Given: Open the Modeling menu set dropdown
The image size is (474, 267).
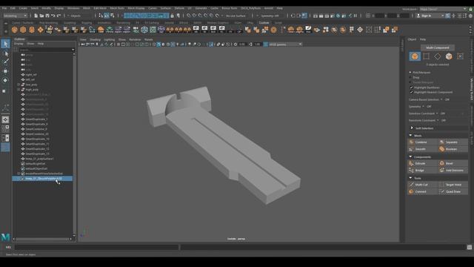Looking at the screenshot, I should [x=15, y=16].
